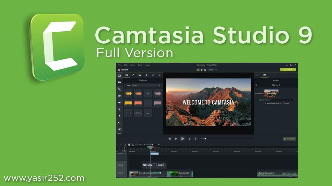
Task: Open the Edit menu
Action: 126,65
